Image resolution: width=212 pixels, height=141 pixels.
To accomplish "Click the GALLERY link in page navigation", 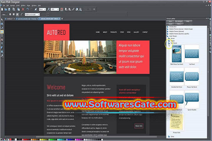I will (136, 32).
